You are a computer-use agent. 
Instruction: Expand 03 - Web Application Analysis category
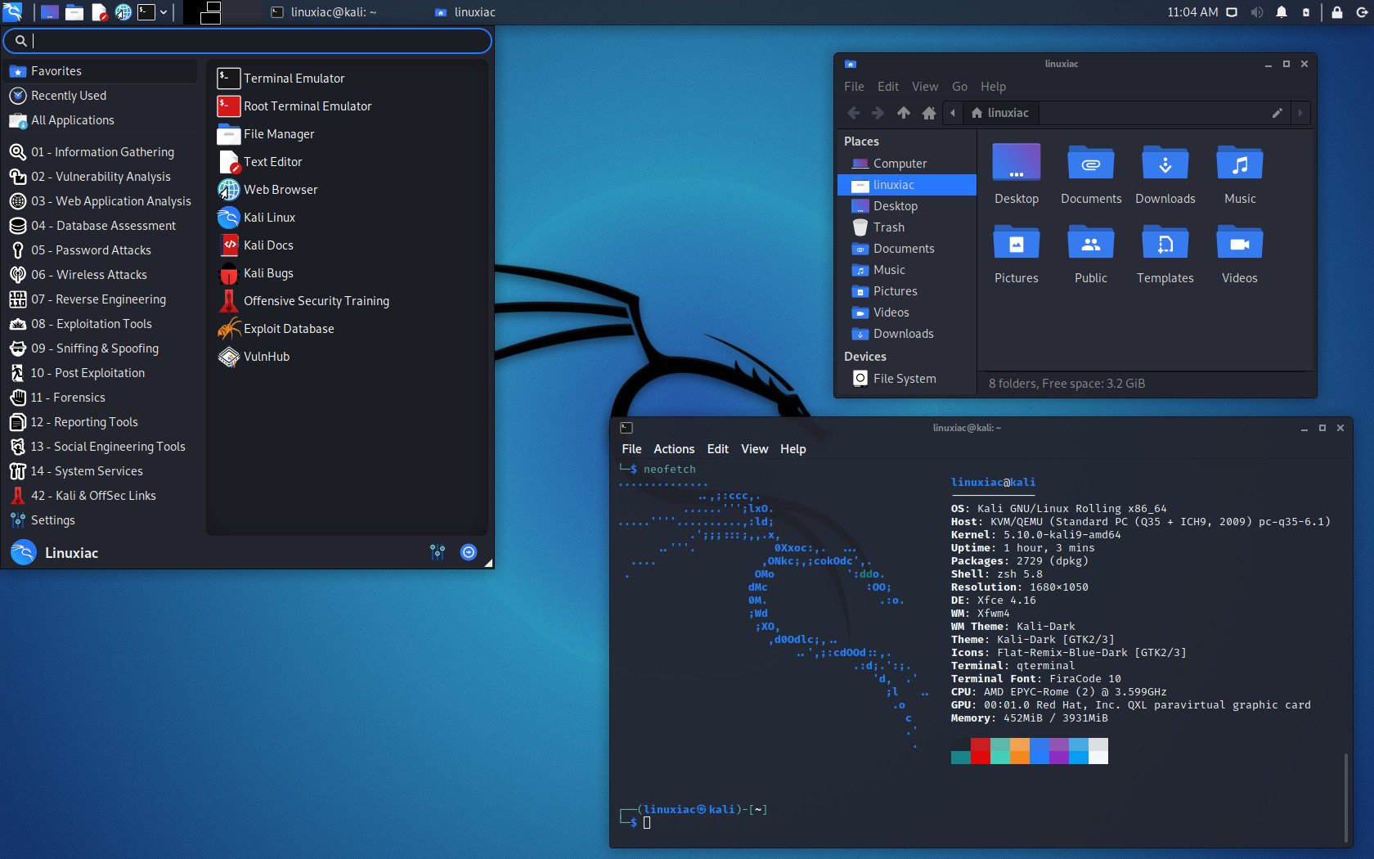point(101,201)
